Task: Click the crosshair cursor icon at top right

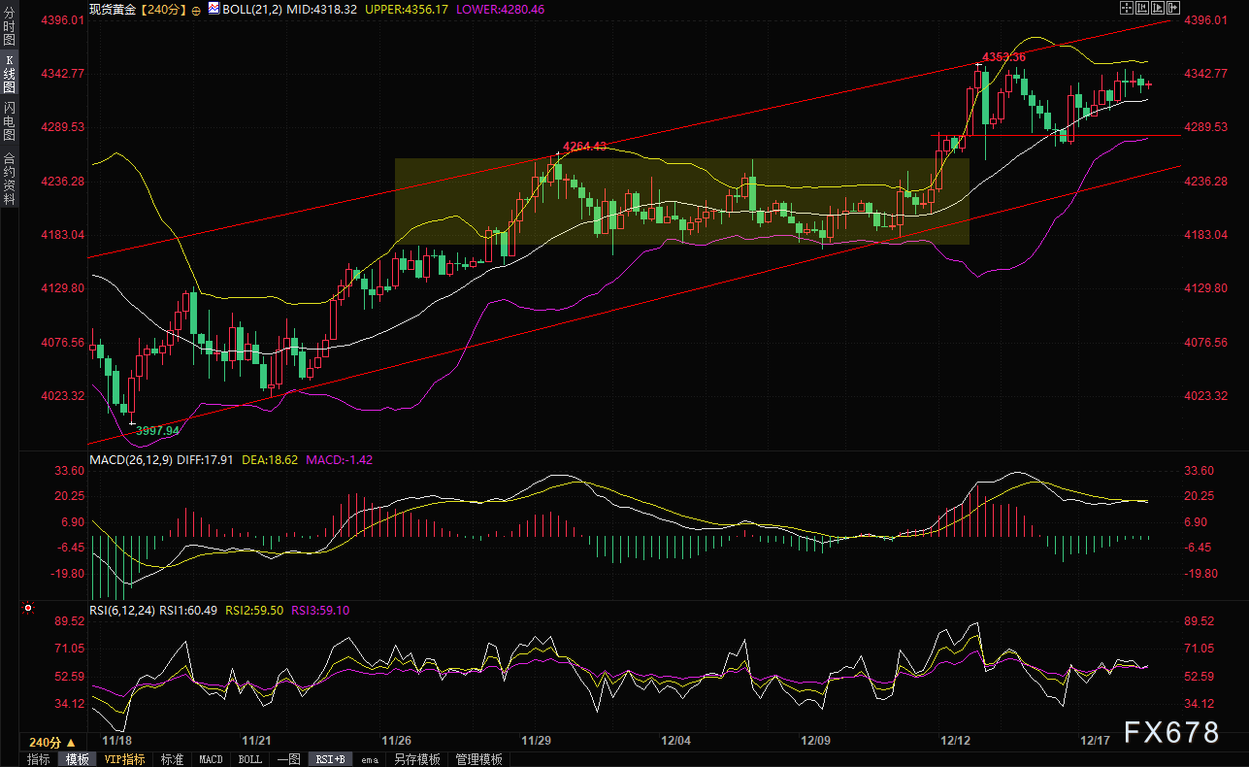Action: point(1127,8)
